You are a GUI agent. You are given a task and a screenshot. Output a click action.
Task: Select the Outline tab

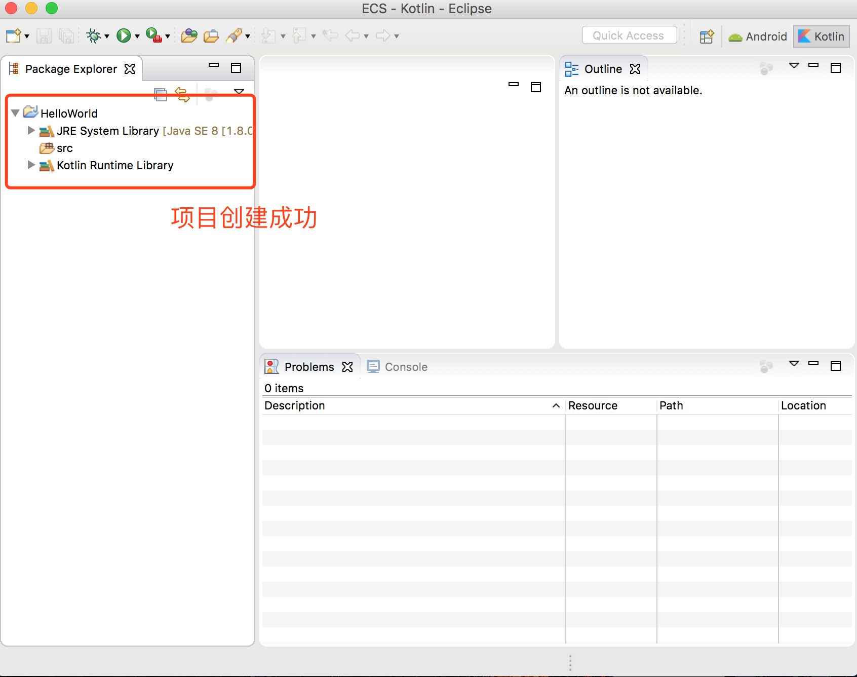(603, 69)
